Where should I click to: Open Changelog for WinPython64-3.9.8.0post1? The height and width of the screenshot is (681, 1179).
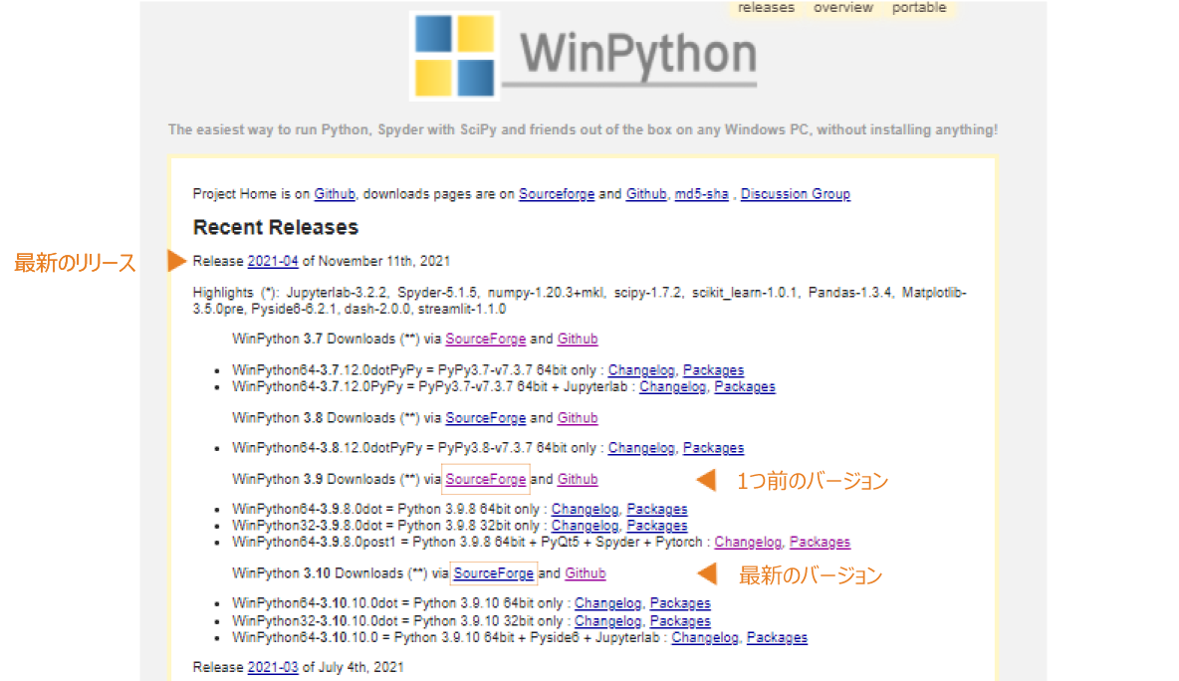point(748,542)
